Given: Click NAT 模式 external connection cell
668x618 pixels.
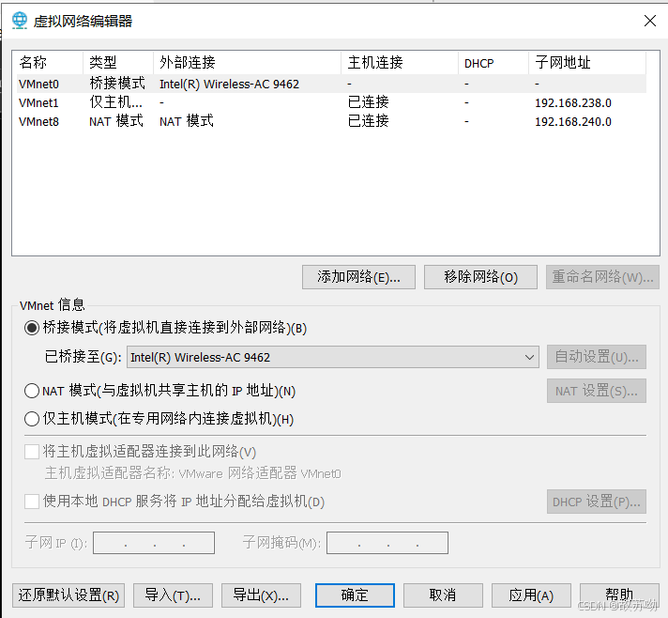Looking at the screenshot, I should [x=187, y=121].
